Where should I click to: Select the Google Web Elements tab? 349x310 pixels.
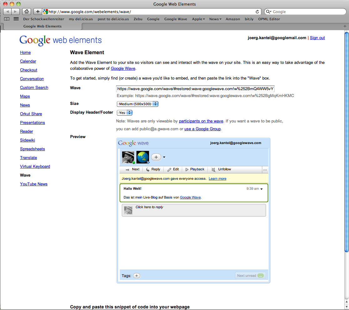click(x=43, y=26)
